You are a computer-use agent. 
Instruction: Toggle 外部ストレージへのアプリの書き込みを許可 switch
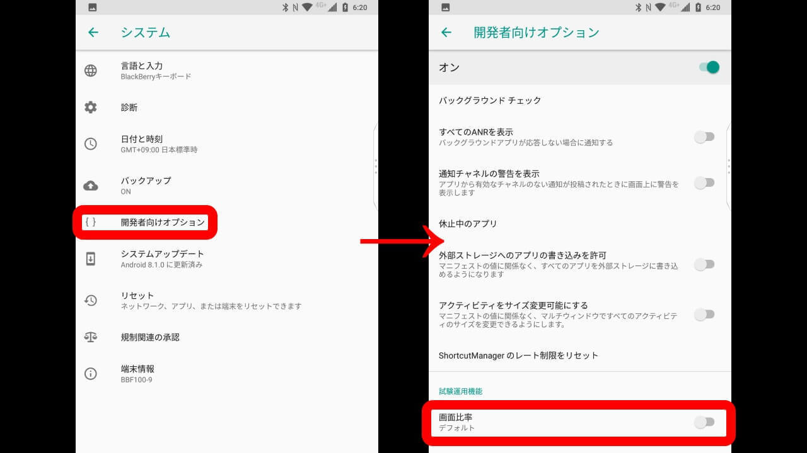pos(704,264)
